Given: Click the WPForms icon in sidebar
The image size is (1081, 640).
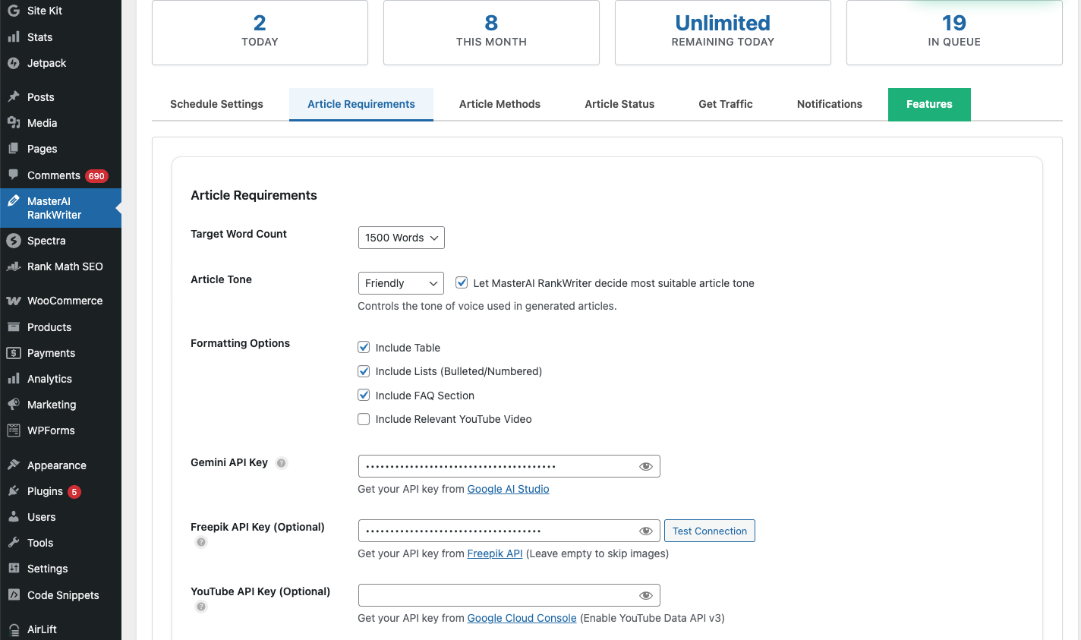Looking at the screenshot, I should coord(14,430).
